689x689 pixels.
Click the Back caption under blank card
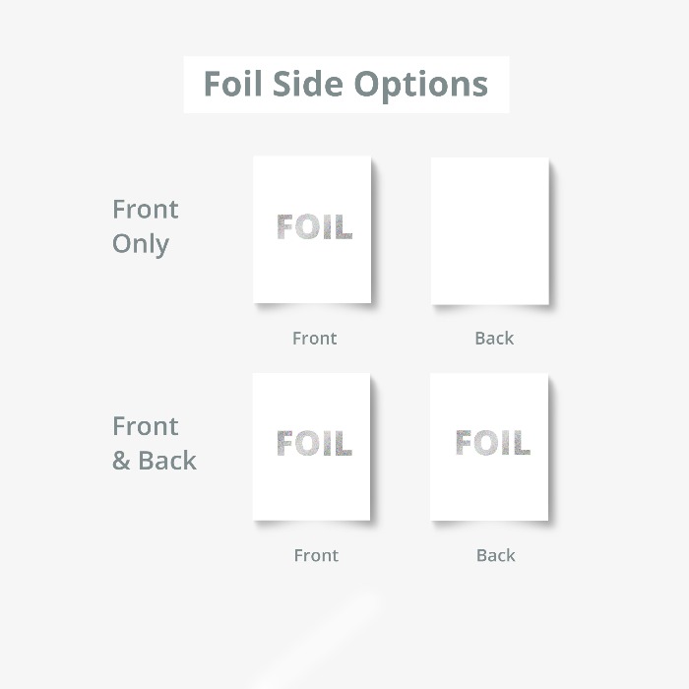(494, 338)
